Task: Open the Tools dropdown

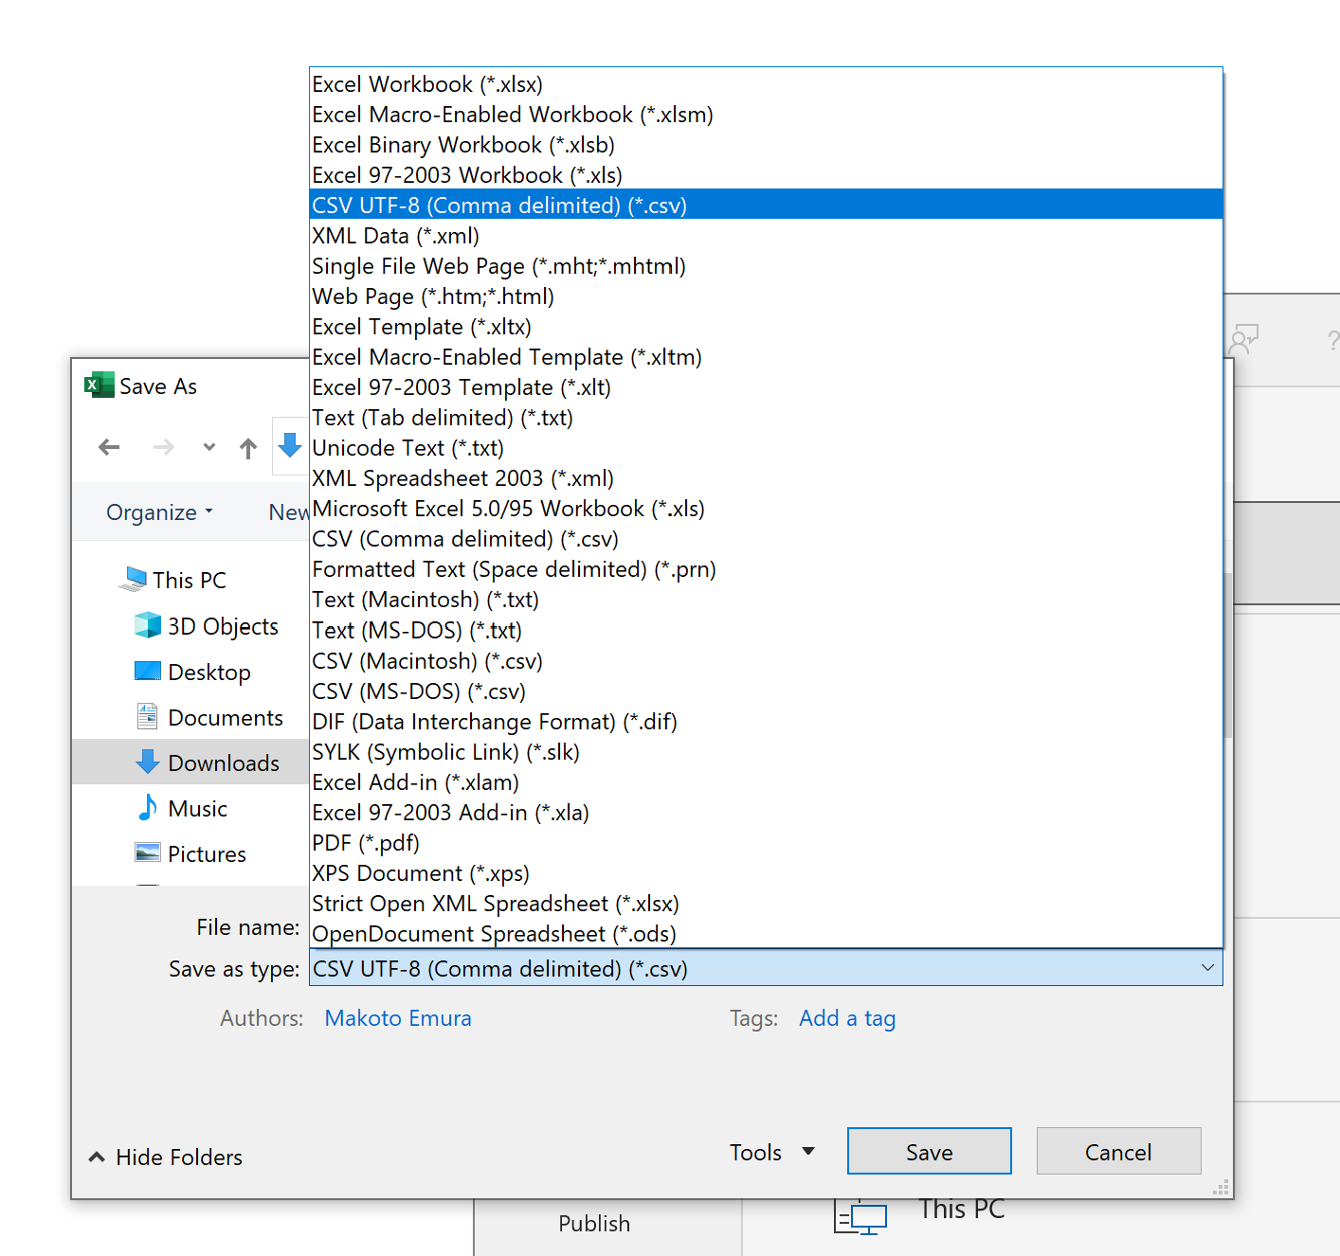Action: [771, 1152]
